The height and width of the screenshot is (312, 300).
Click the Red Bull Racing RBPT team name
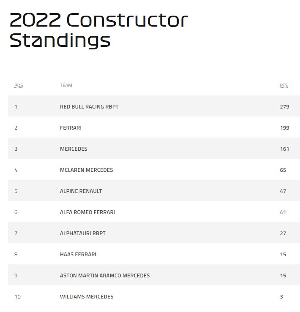point(89,107)
